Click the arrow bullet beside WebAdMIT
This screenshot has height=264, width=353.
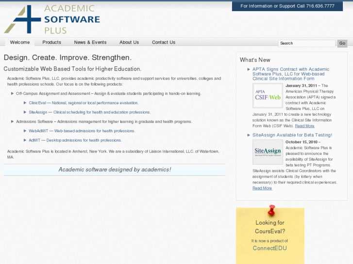tap(25, 130)
